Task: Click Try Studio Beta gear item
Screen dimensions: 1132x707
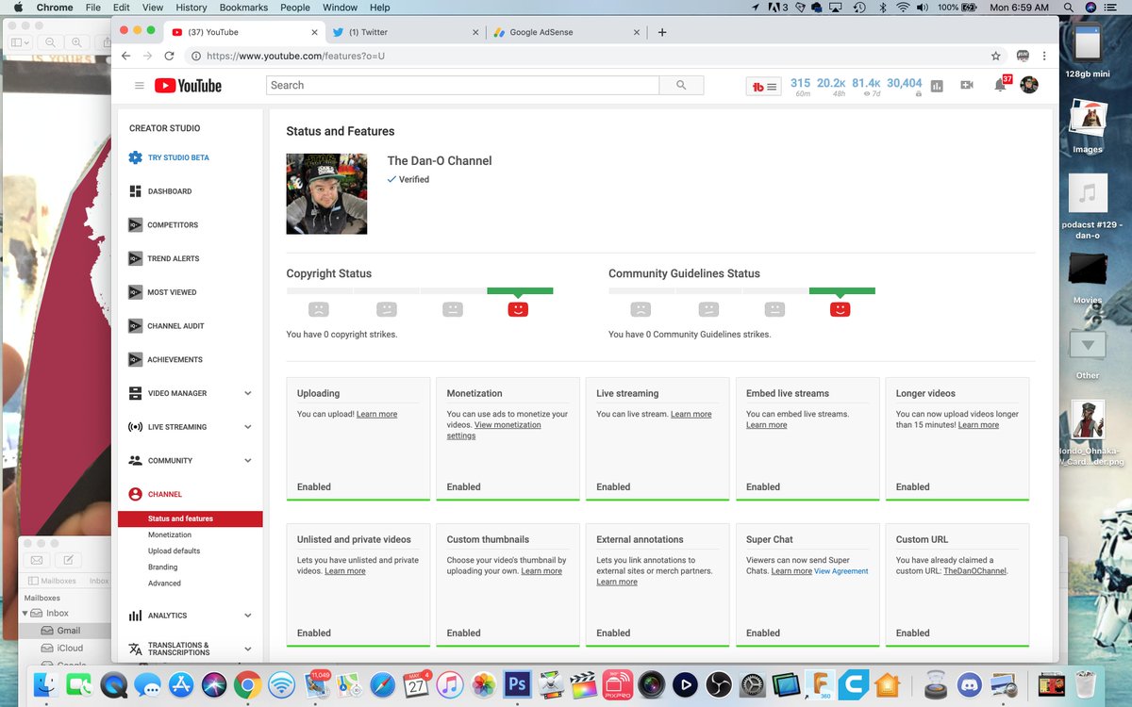Action: (169, 157)
